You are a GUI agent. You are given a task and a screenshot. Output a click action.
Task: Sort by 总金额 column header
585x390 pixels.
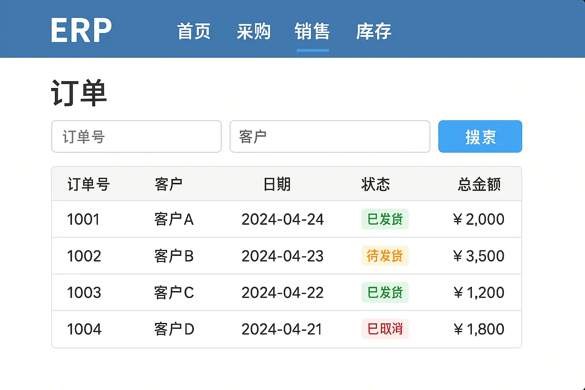click(x=479, y=184)
